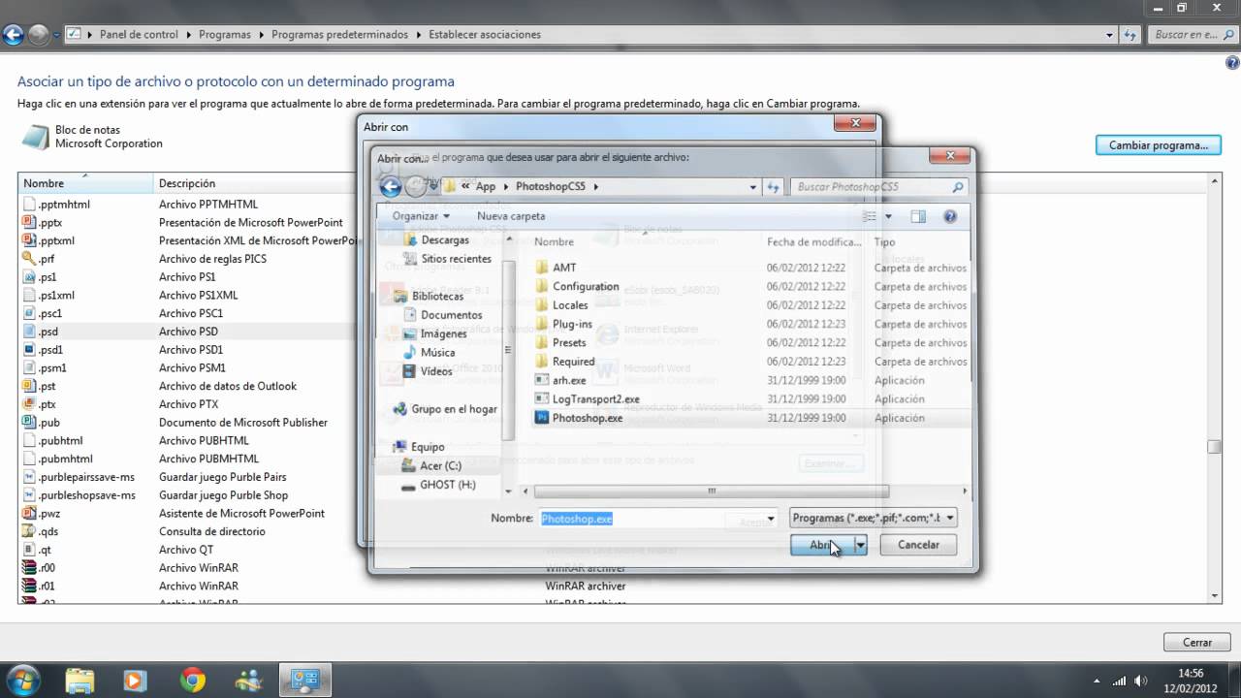Open Windows Media Player taskbar icon
The height and width of the screenshot is (698, 1241).
[x=136, y=681]
